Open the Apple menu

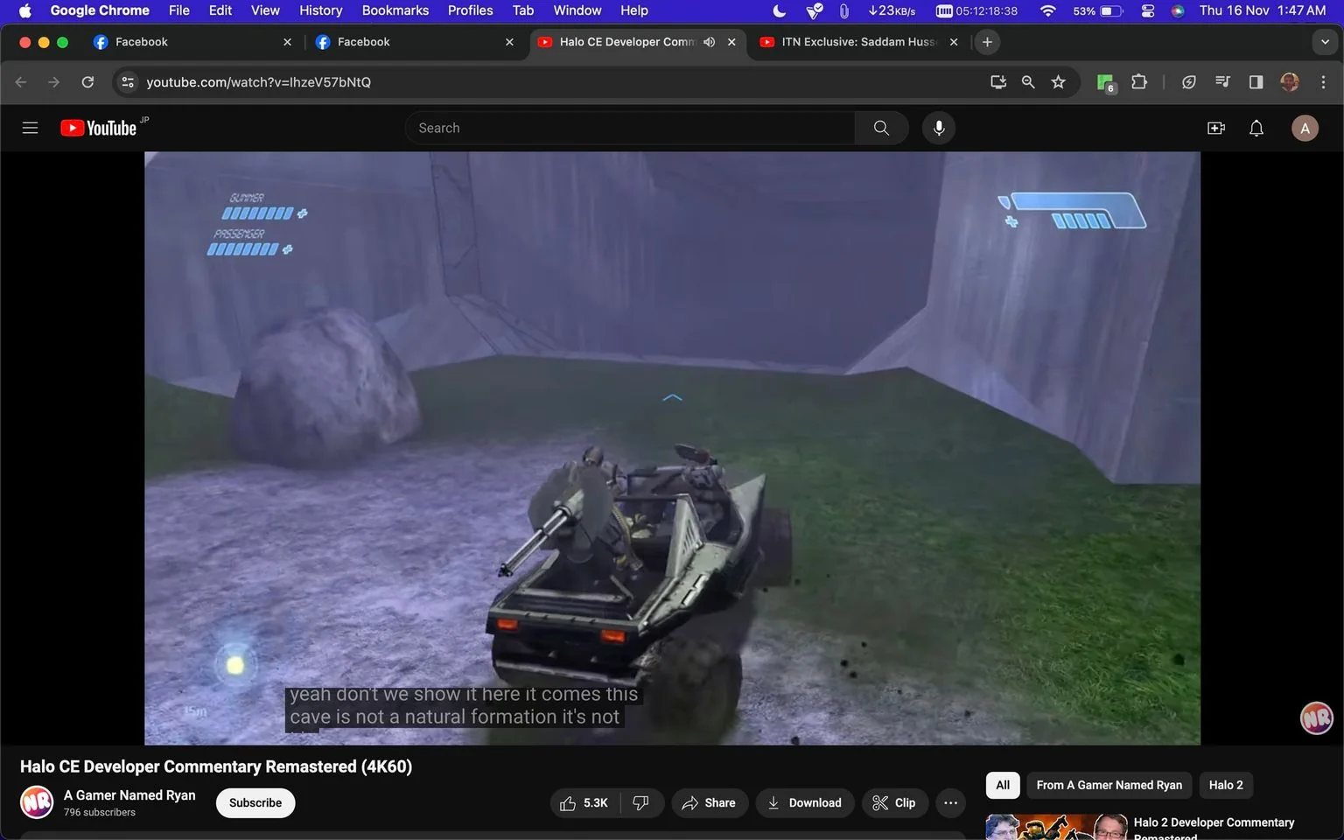coord(24,10)
